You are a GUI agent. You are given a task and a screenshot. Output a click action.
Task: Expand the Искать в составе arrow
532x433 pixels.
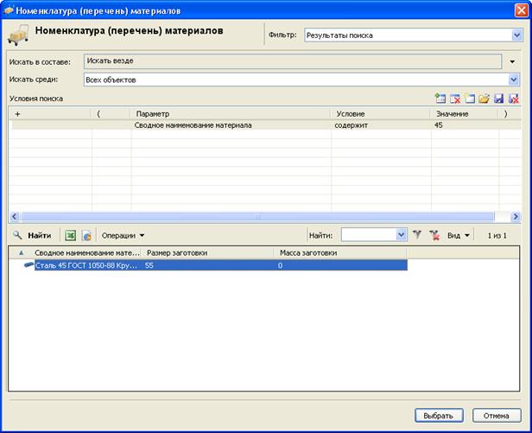(x=512, y=62)
